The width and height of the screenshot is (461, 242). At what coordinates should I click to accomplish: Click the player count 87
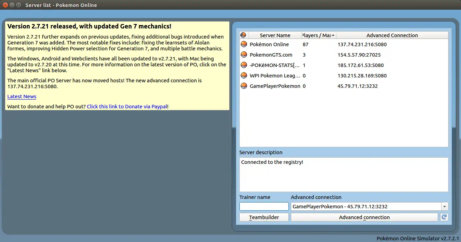tap(305, 44)
